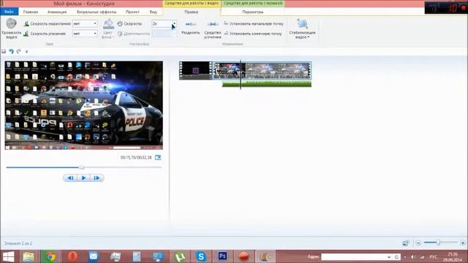Image resolution: width=468 pixels, height=263 pixels.
Task: Expand the taskbar address dropdown arrow
Action: (389, 256)
